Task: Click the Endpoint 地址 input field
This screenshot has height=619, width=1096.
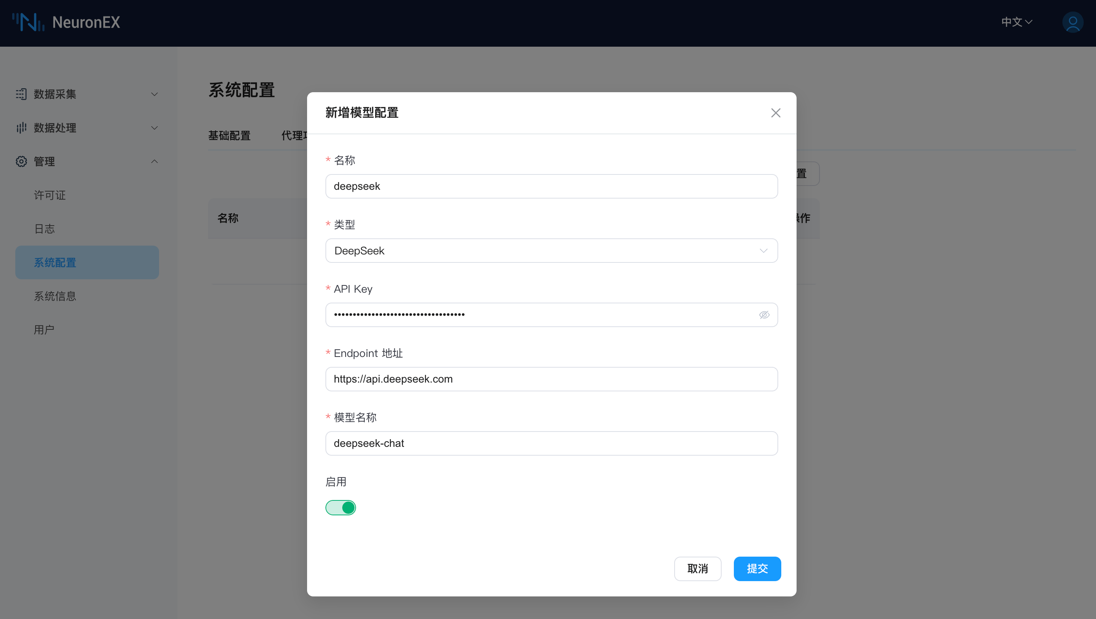Action: [x=551, y=379]
